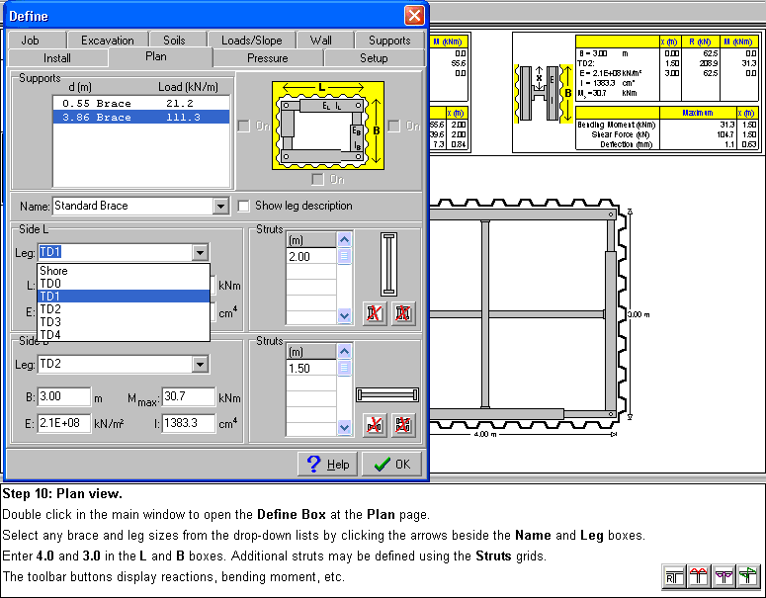
Task: Delete single strut in Side L section
Action: pos(375,313)
